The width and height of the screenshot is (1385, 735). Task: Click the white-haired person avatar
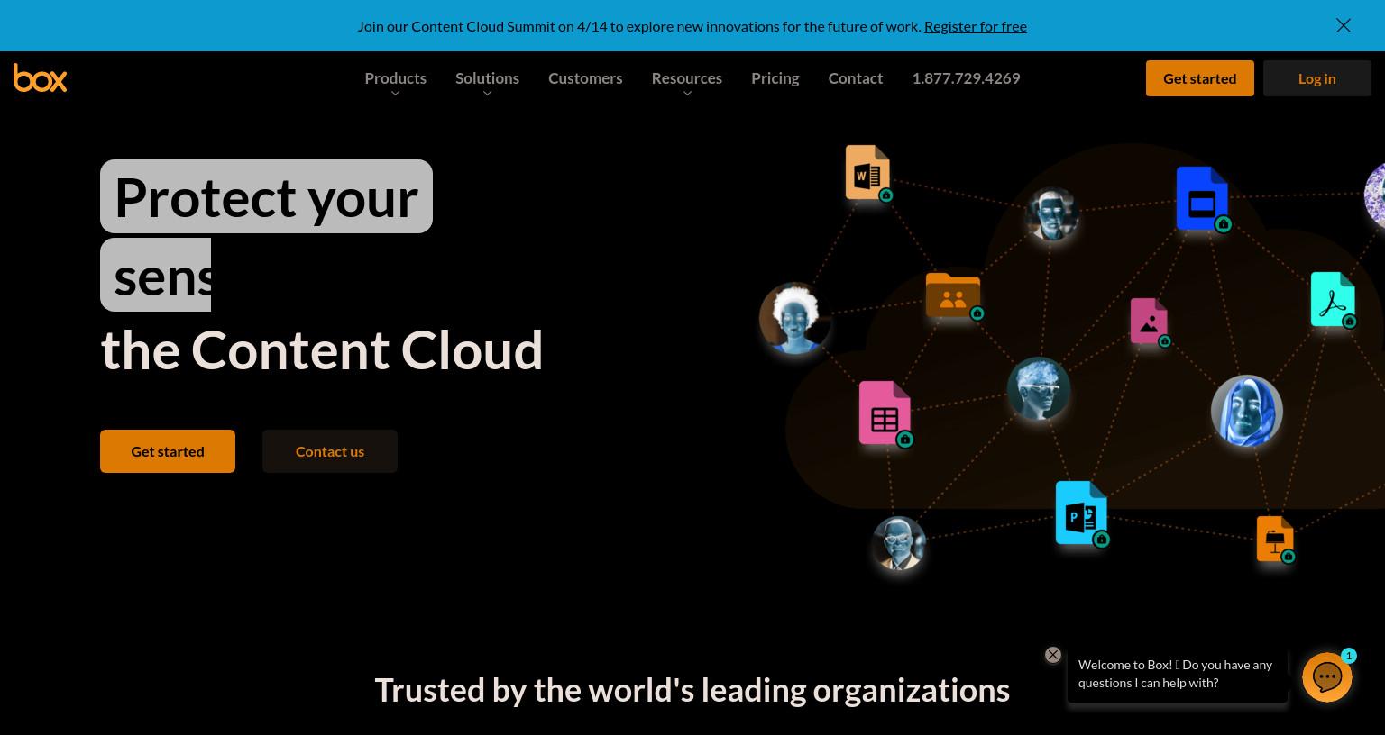point(794,318)
